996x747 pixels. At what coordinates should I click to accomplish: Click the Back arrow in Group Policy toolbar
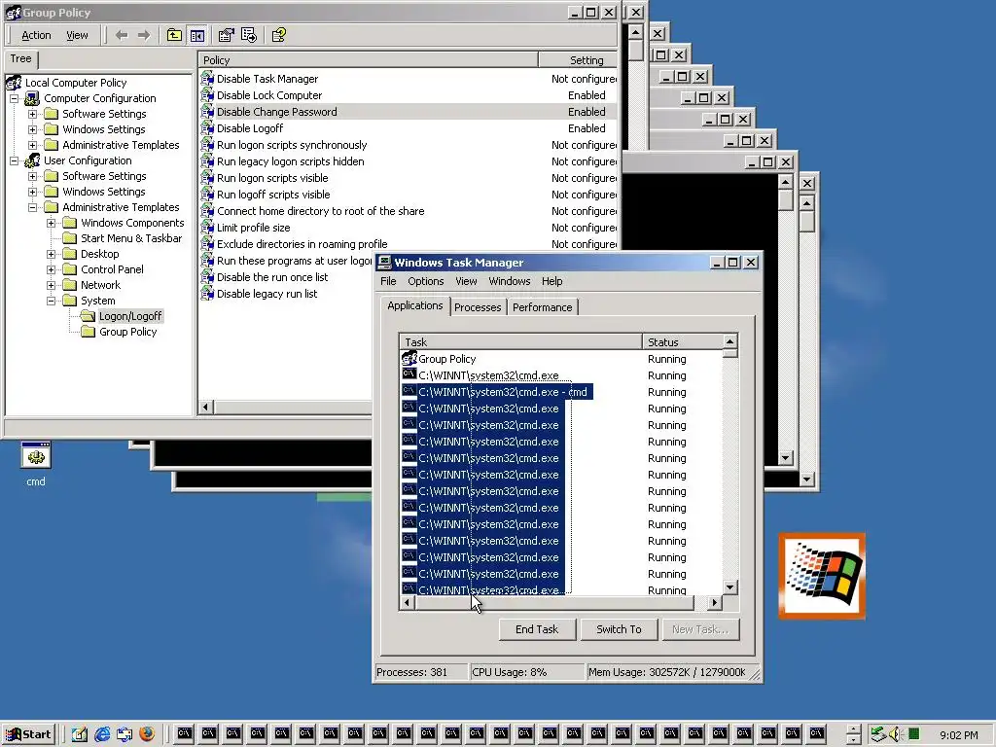tap(122, 36)
